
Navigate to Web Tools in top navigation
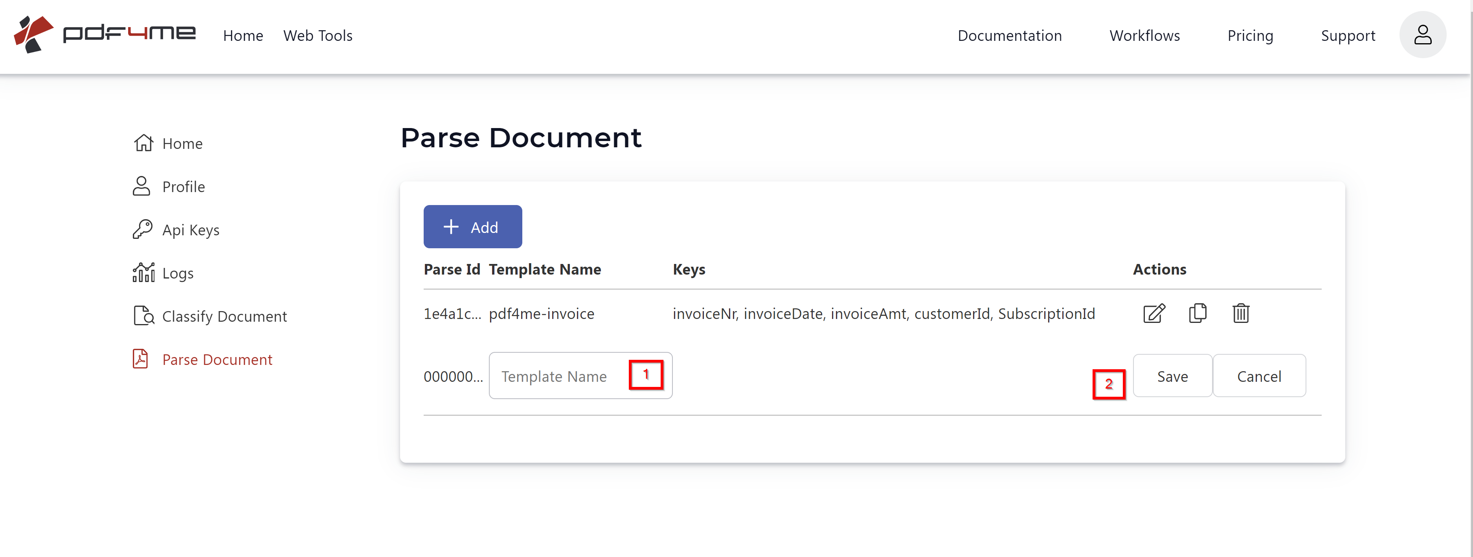318,35
